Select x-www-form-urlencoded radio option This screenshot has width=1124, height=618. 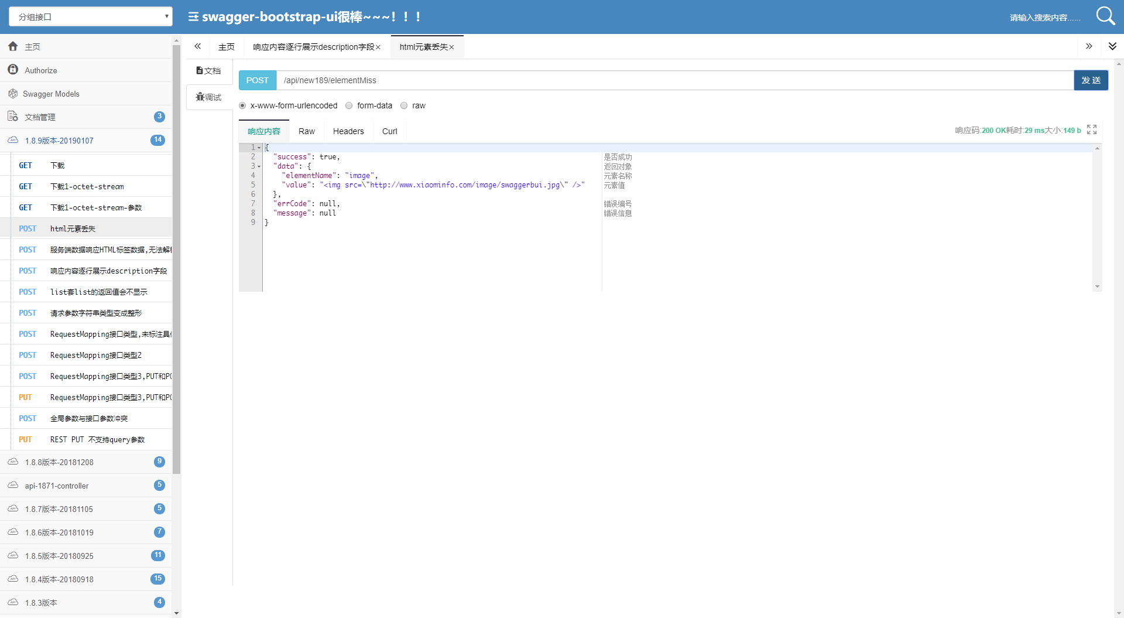pos(242,105)
